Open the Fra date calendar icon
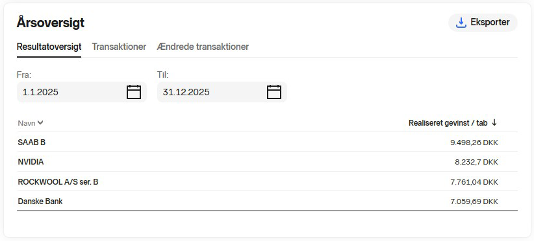The height and width of the screenshot is (241, 534). pyautogui.click(x=134, y=92)
